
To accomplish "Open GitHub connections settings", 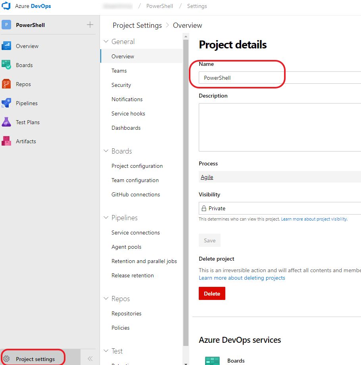I will pos(135,194).
